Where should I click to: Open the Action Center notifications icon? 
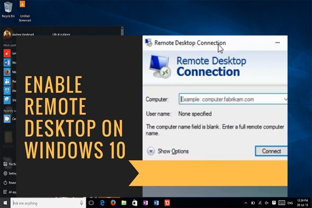pyautogui.click(x=274, y=203)
